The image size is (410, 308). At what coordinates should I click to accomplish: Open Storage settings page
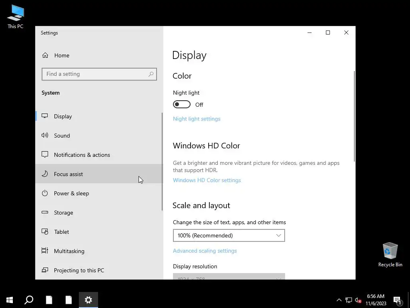coord(99,213)
